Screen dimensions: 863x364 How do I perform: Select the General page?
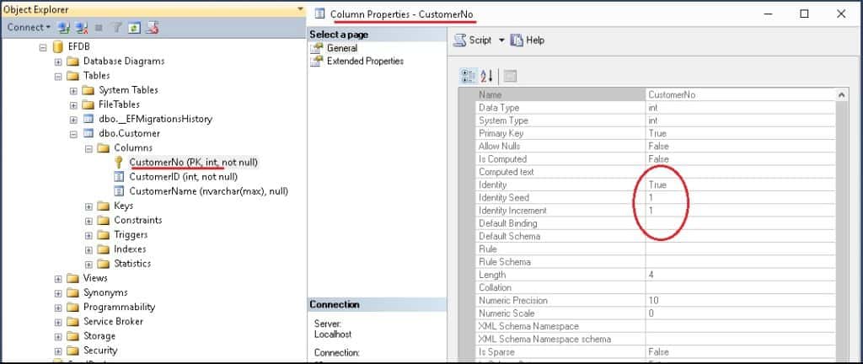[x=342, y=48]
